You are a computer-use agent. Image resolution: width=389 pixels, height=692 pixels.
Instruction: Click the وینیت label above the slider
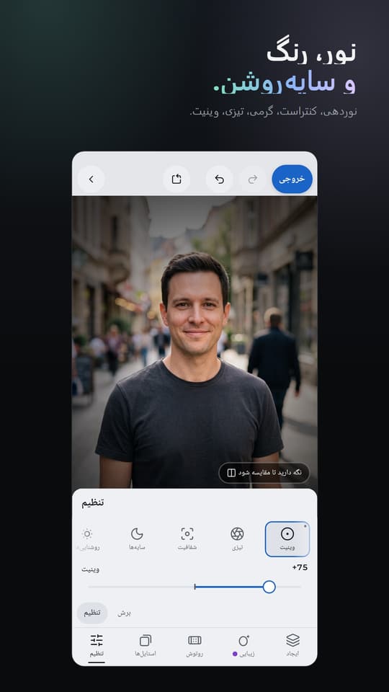point(91,569)
